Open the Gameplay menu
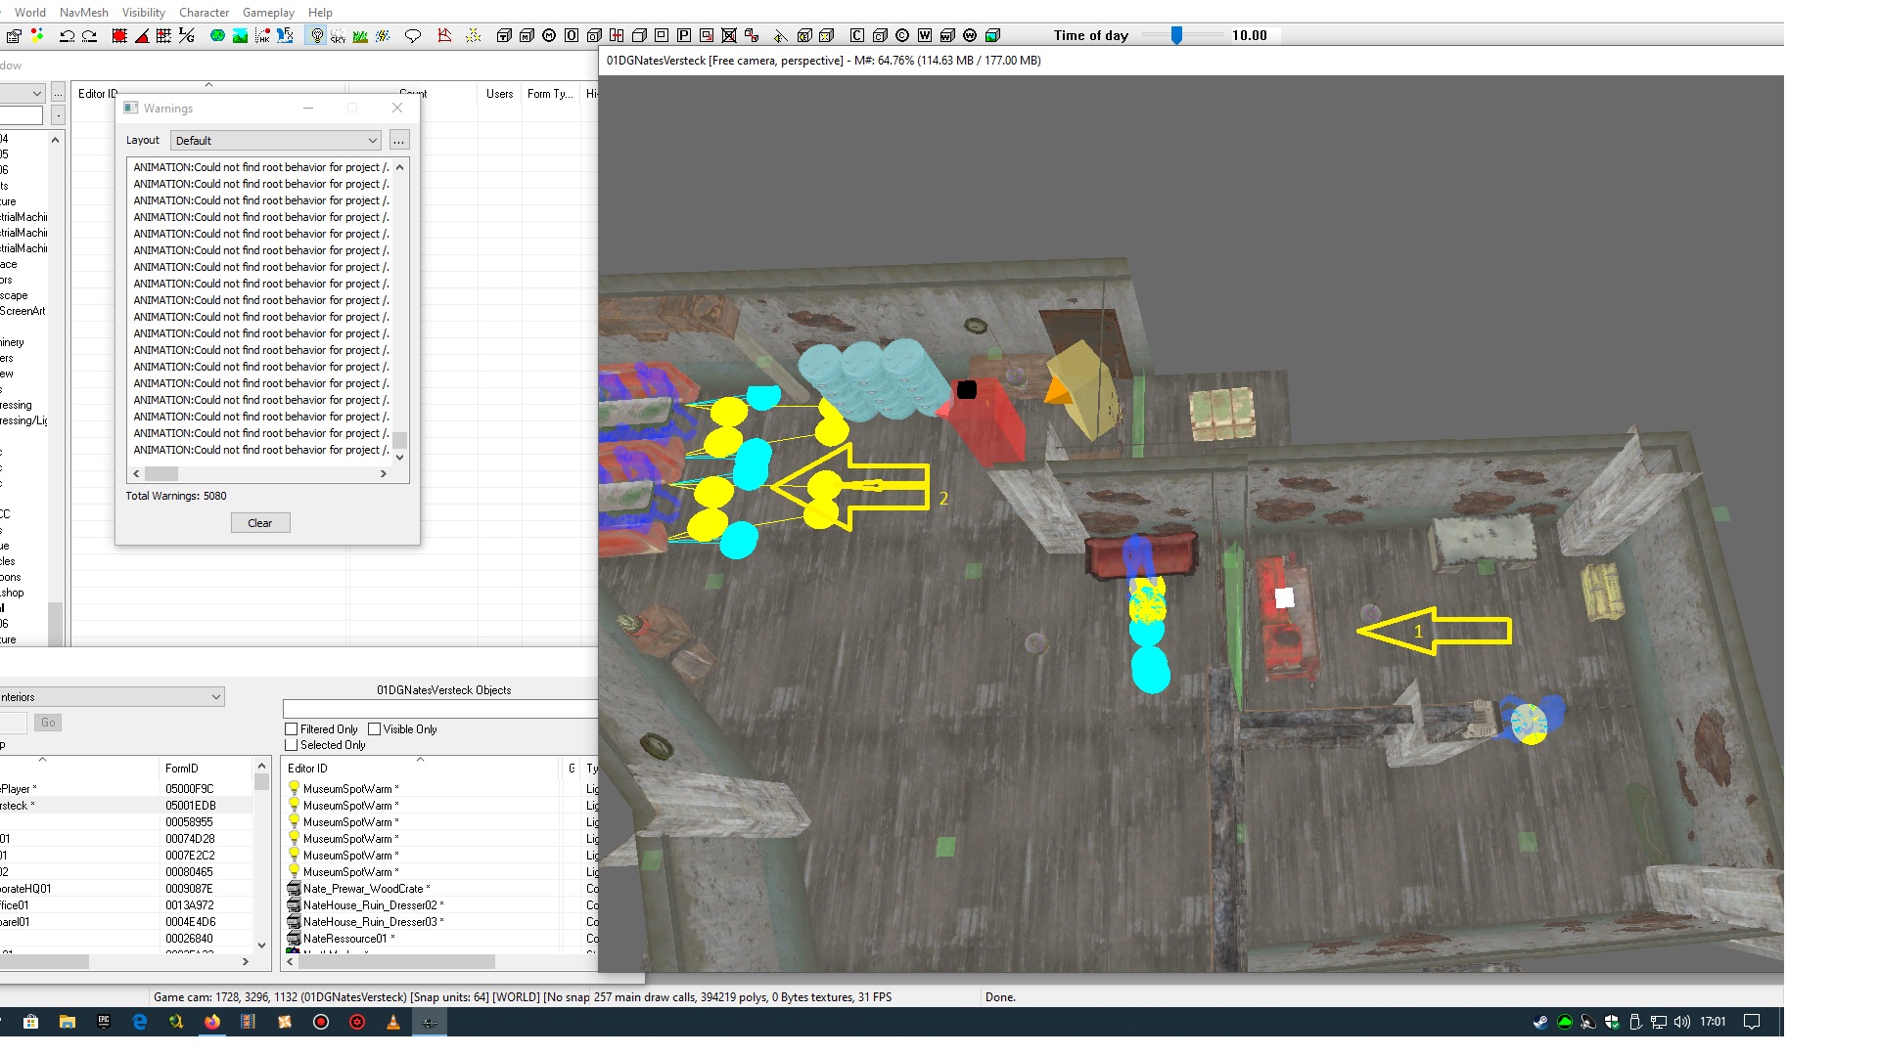The width and height of the screenshot is (1879, 1056). (x=268, y=13)
